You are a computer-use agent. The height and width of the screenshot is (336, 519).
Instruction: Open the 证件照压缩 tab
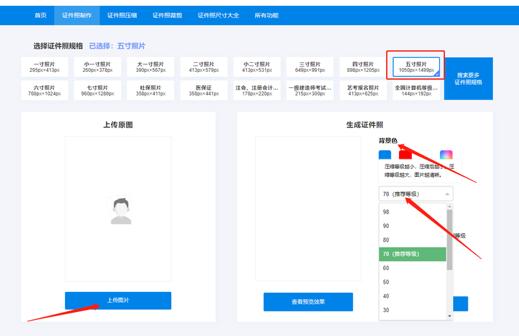(x=122, y=15)
